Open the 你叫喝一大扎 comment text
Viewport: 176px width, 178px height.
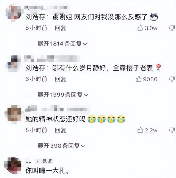click(47, 171)
